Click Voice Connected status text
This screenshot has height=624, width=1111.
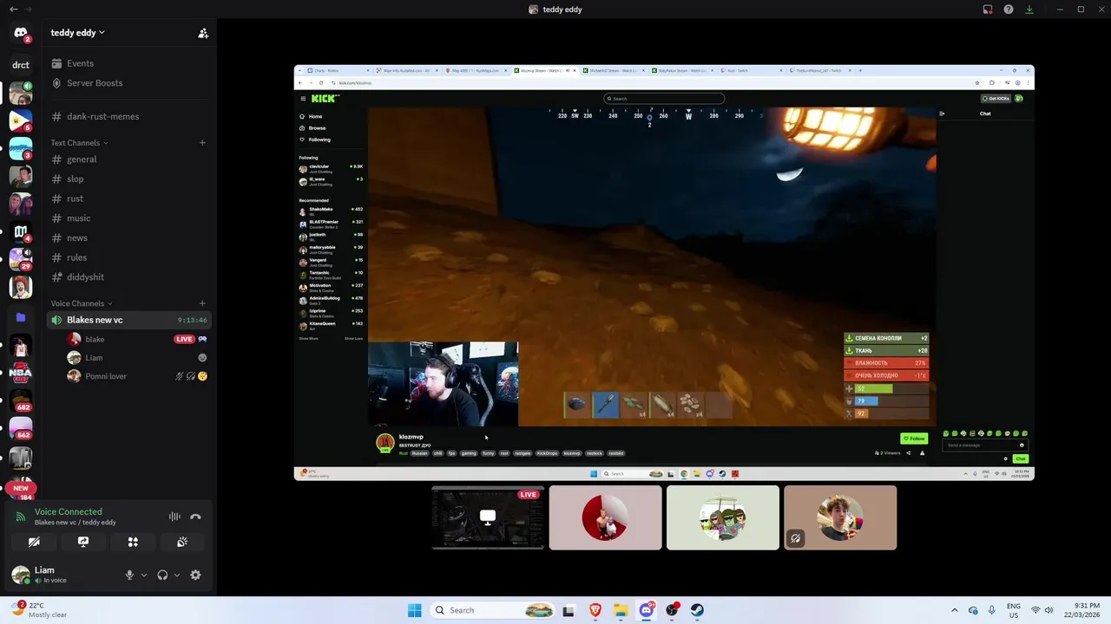pos(68,511)
